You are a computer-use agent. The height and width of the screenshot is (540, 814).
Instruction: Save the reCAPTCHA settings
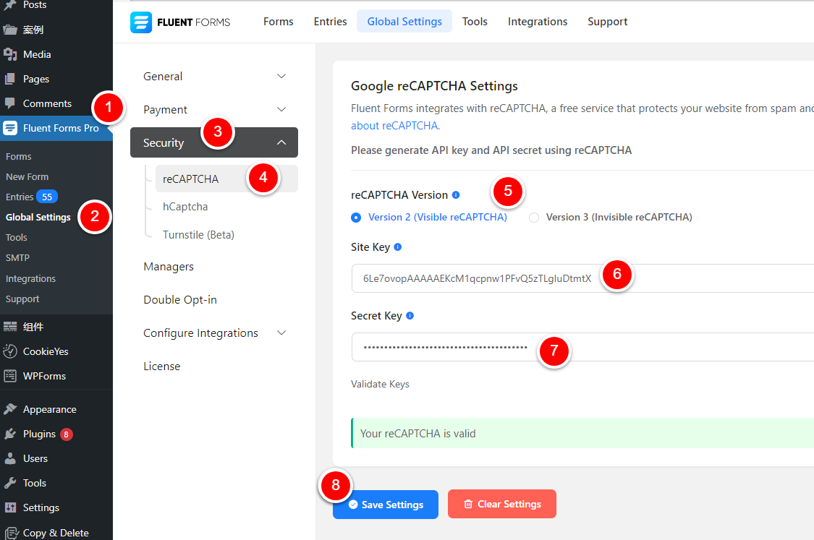point(385,505)
